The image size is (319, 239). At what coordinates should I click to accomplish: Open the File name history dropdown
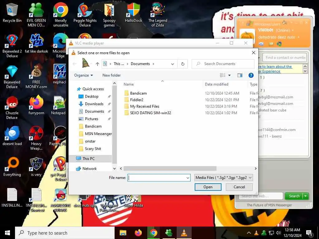(x=188, y=178)
